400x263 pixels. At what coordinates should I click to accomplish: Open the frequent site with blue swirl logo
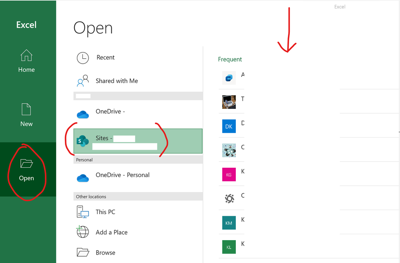(229, 78)
